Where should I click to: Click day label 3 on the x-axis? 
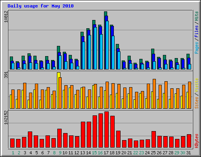tap(25, 153)
